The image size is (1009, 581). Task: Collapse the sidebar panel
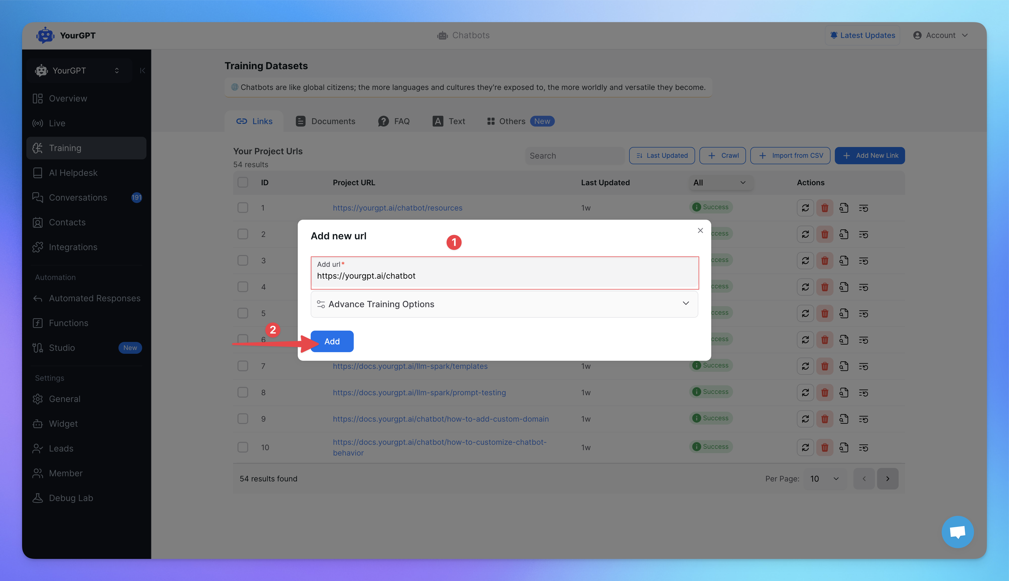(142, 71)
